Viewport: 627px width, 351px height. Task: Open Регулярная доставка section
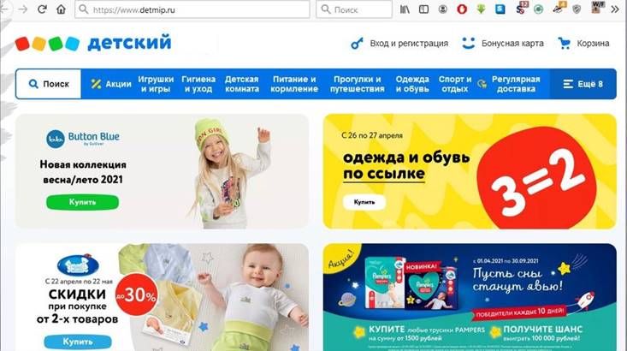coord(509,84)
